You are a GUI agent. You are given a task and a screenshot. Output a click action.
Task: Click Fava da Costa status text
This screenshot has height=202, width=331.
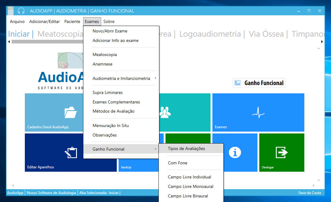(310, 193)
